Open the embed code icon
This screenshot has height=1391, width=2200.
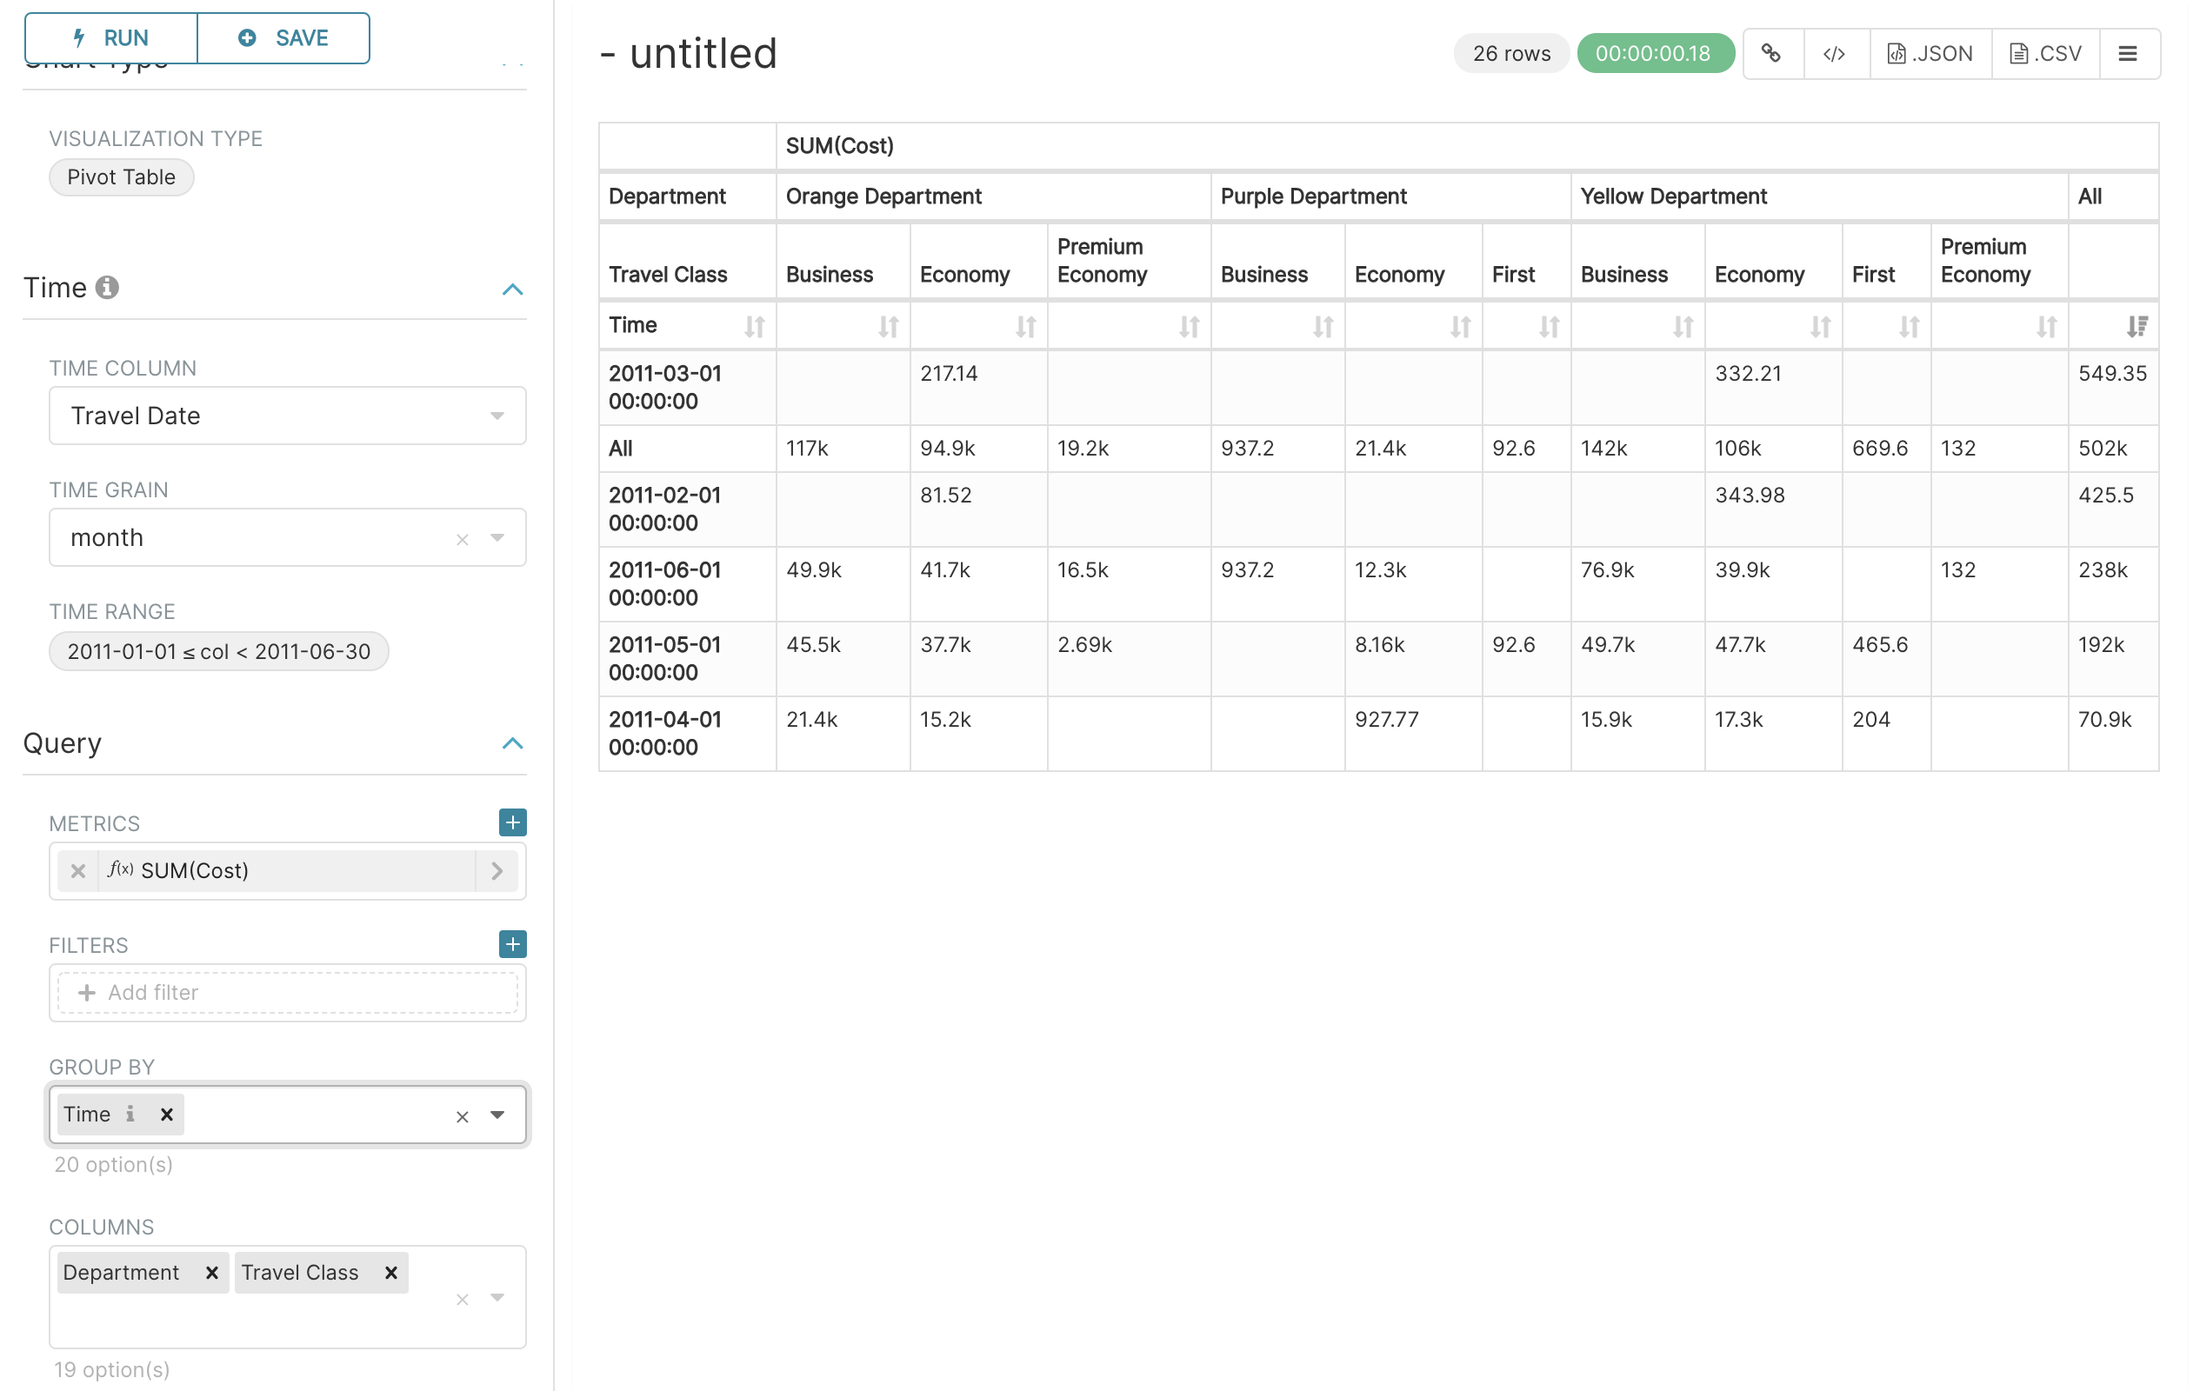(x=1834, y=54)
